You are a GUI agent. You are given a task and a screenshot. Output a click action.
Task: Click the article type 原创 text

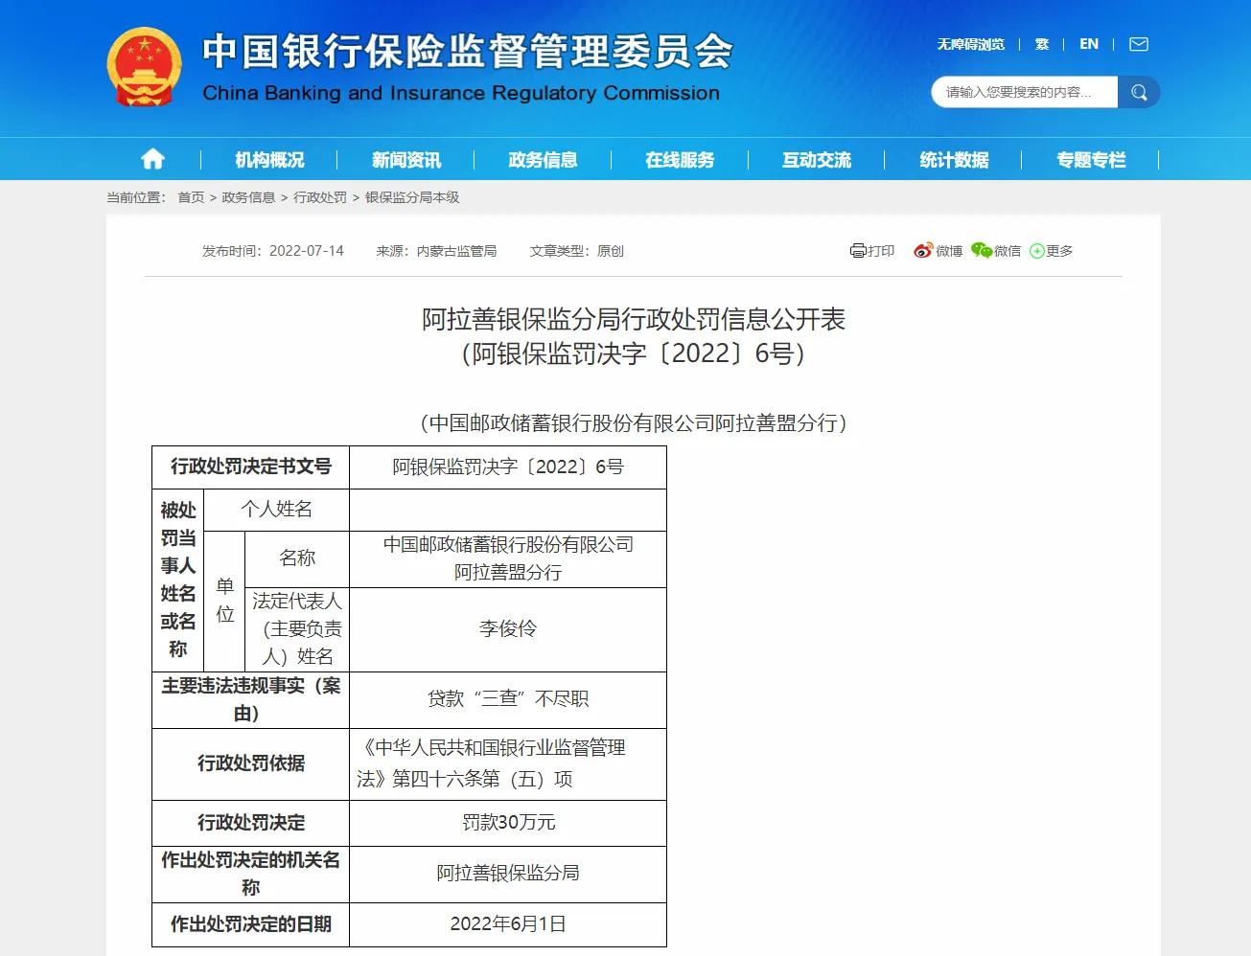[x=611, y=251]
